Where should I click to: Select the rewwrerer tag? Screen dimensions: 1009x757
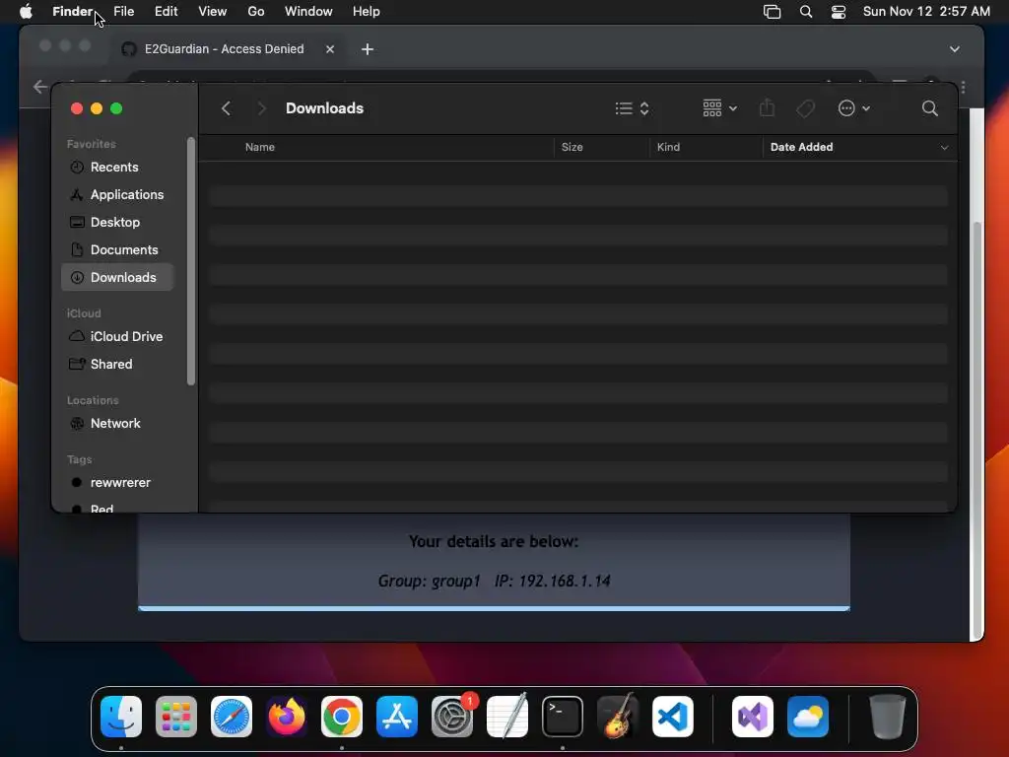[117, 482]
